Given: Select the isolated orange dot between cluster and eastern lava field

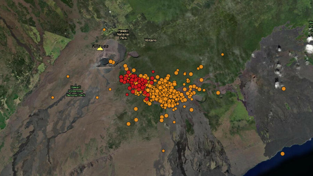Looking at the screenshot, I should click(218, 93).
